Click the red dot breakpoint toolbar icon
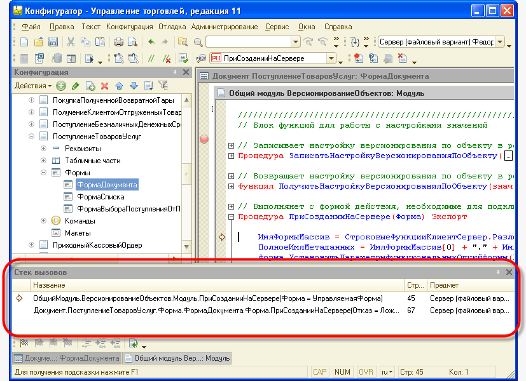 click(x=358, y=58)
